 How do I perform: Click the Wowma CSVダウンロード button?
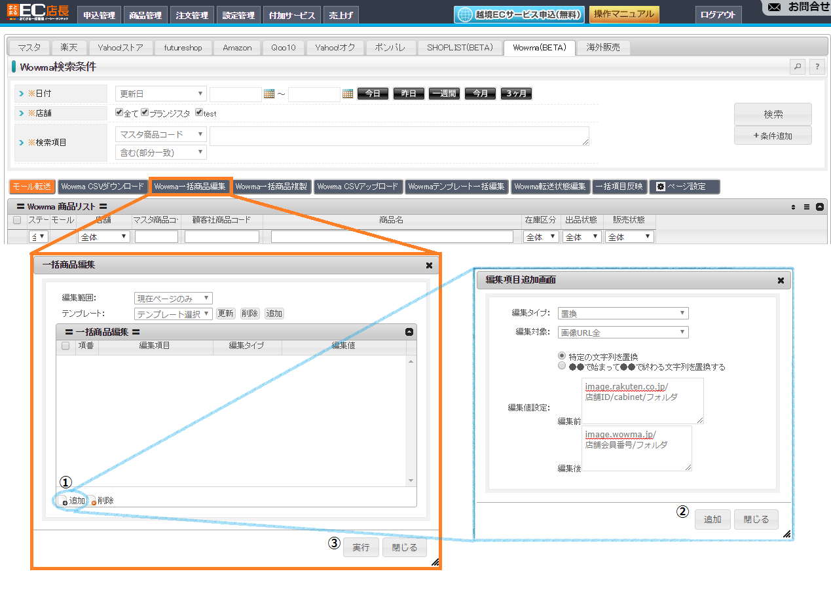click(x=102, y=187)
